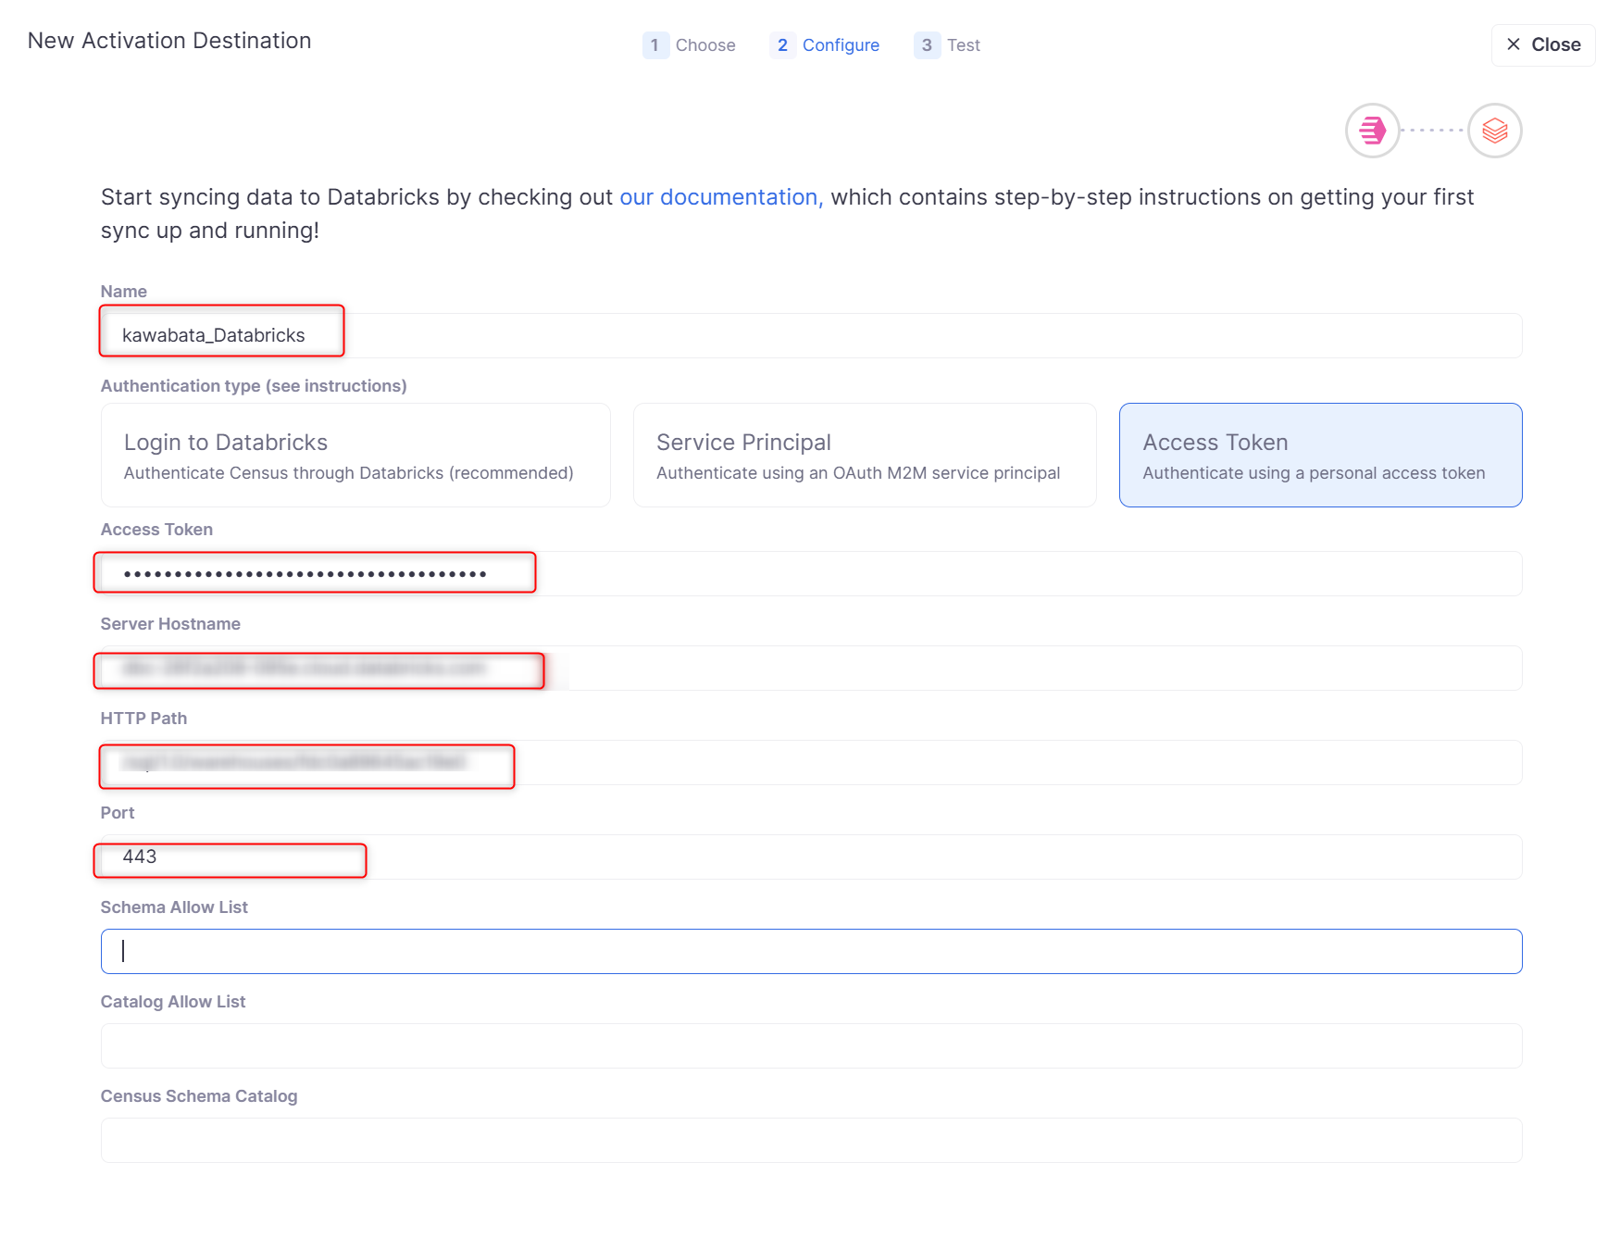Image resolution: width=1608 pixels, height=1238 pixels.
Task: Choose Service Principal authentication option
Action: click(x=864, y=456)
